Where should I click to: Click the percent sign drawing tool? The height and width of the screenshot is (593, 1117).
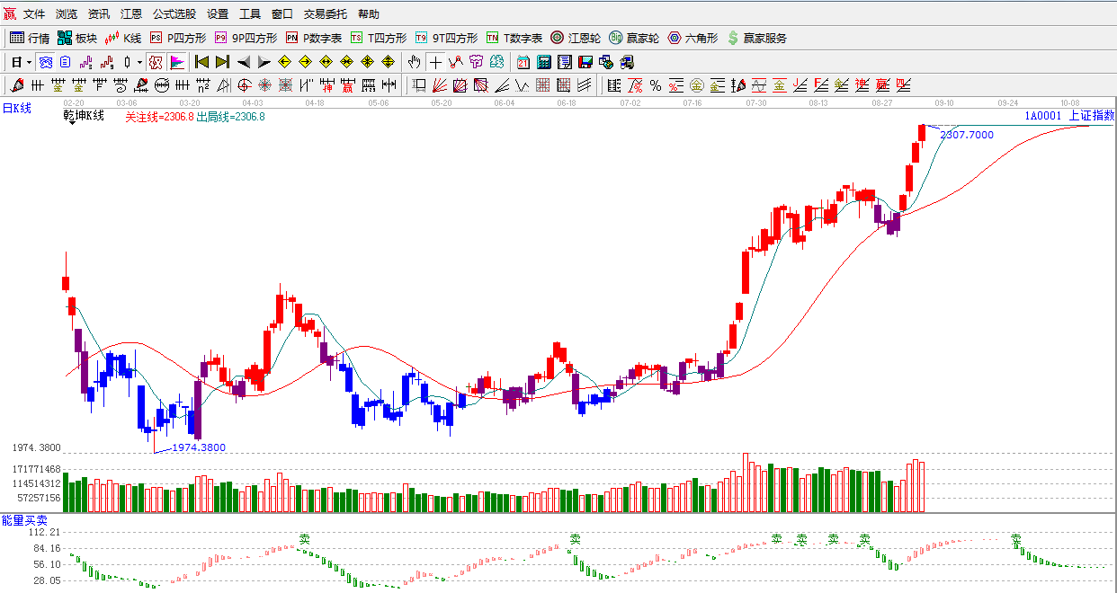656,85
